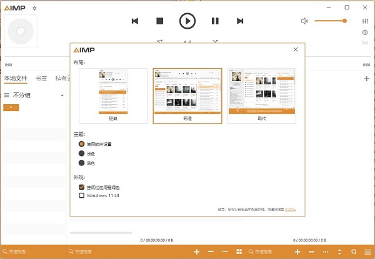Skip to the previous track

(135, 21)
